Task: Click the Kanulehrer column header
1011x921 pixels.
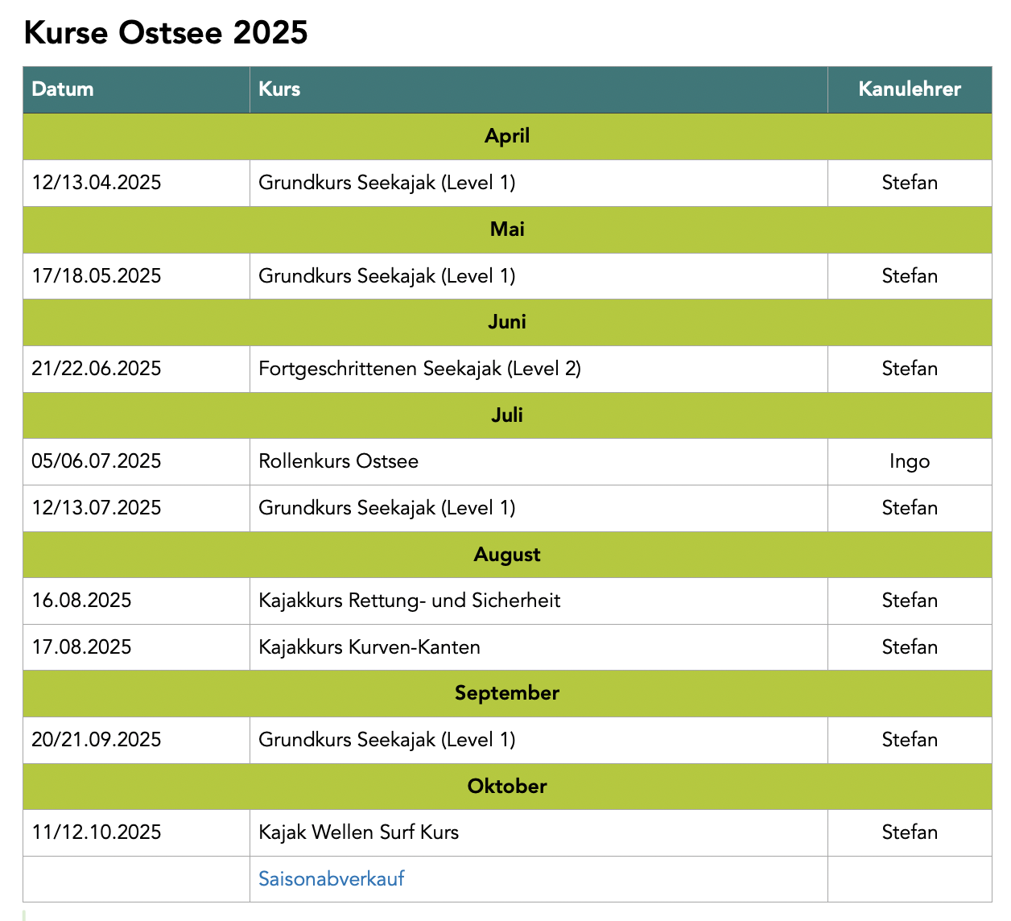Action: point(909,89)
